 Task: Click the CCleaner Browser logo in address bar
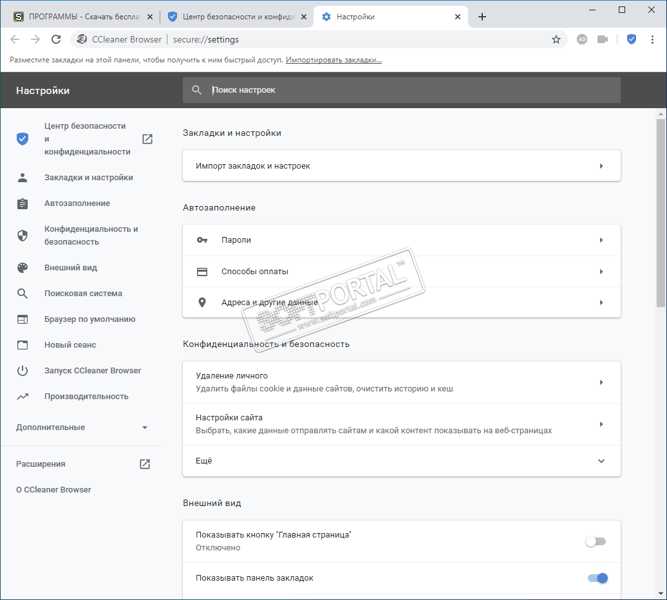(82, 39)
